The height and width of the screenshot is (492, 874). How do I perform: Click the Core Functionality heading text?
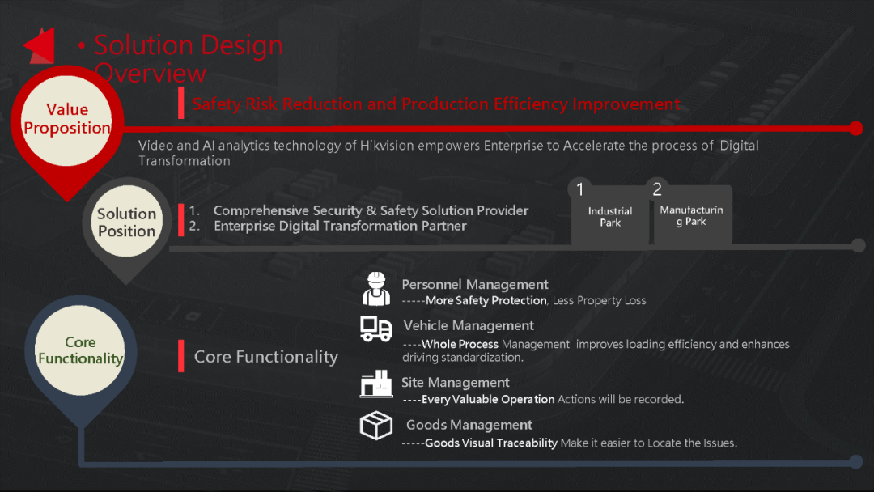pyautogui.click(x=266, y=357)
